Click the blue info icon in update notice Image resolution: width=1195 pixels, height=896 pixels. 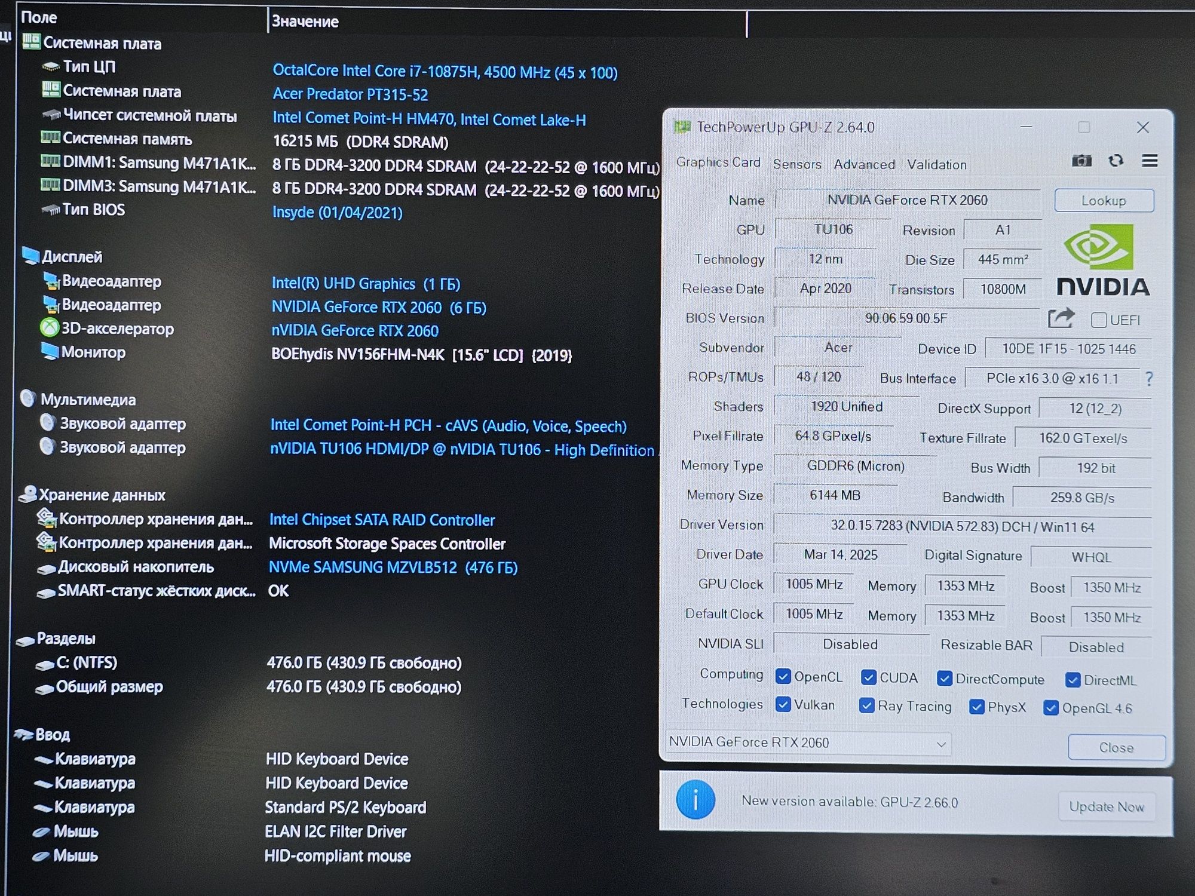[x=695, y=799]
